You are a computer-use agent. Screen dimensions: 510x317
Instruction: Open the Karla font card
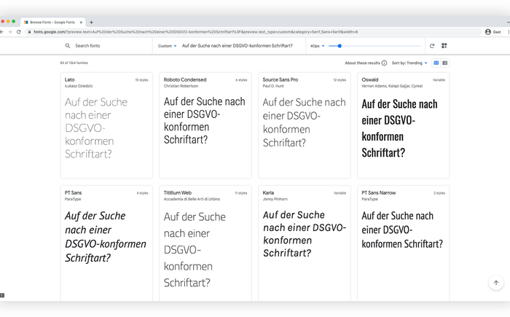[x=305, y=243]
